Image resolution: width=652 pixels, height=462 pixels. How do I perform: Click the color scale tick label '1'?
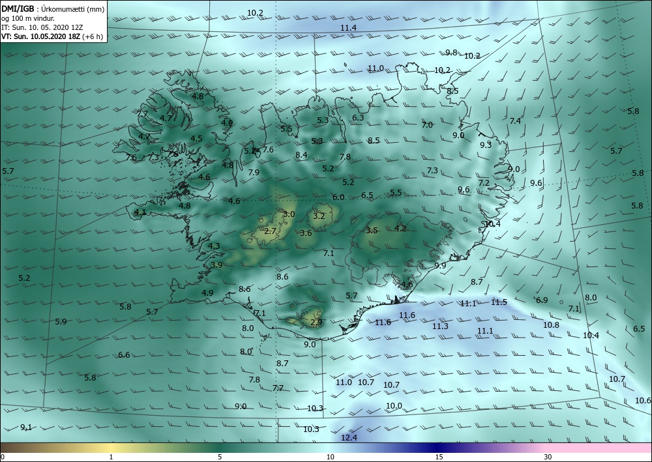pyautogui.click(x=111, y=457)
